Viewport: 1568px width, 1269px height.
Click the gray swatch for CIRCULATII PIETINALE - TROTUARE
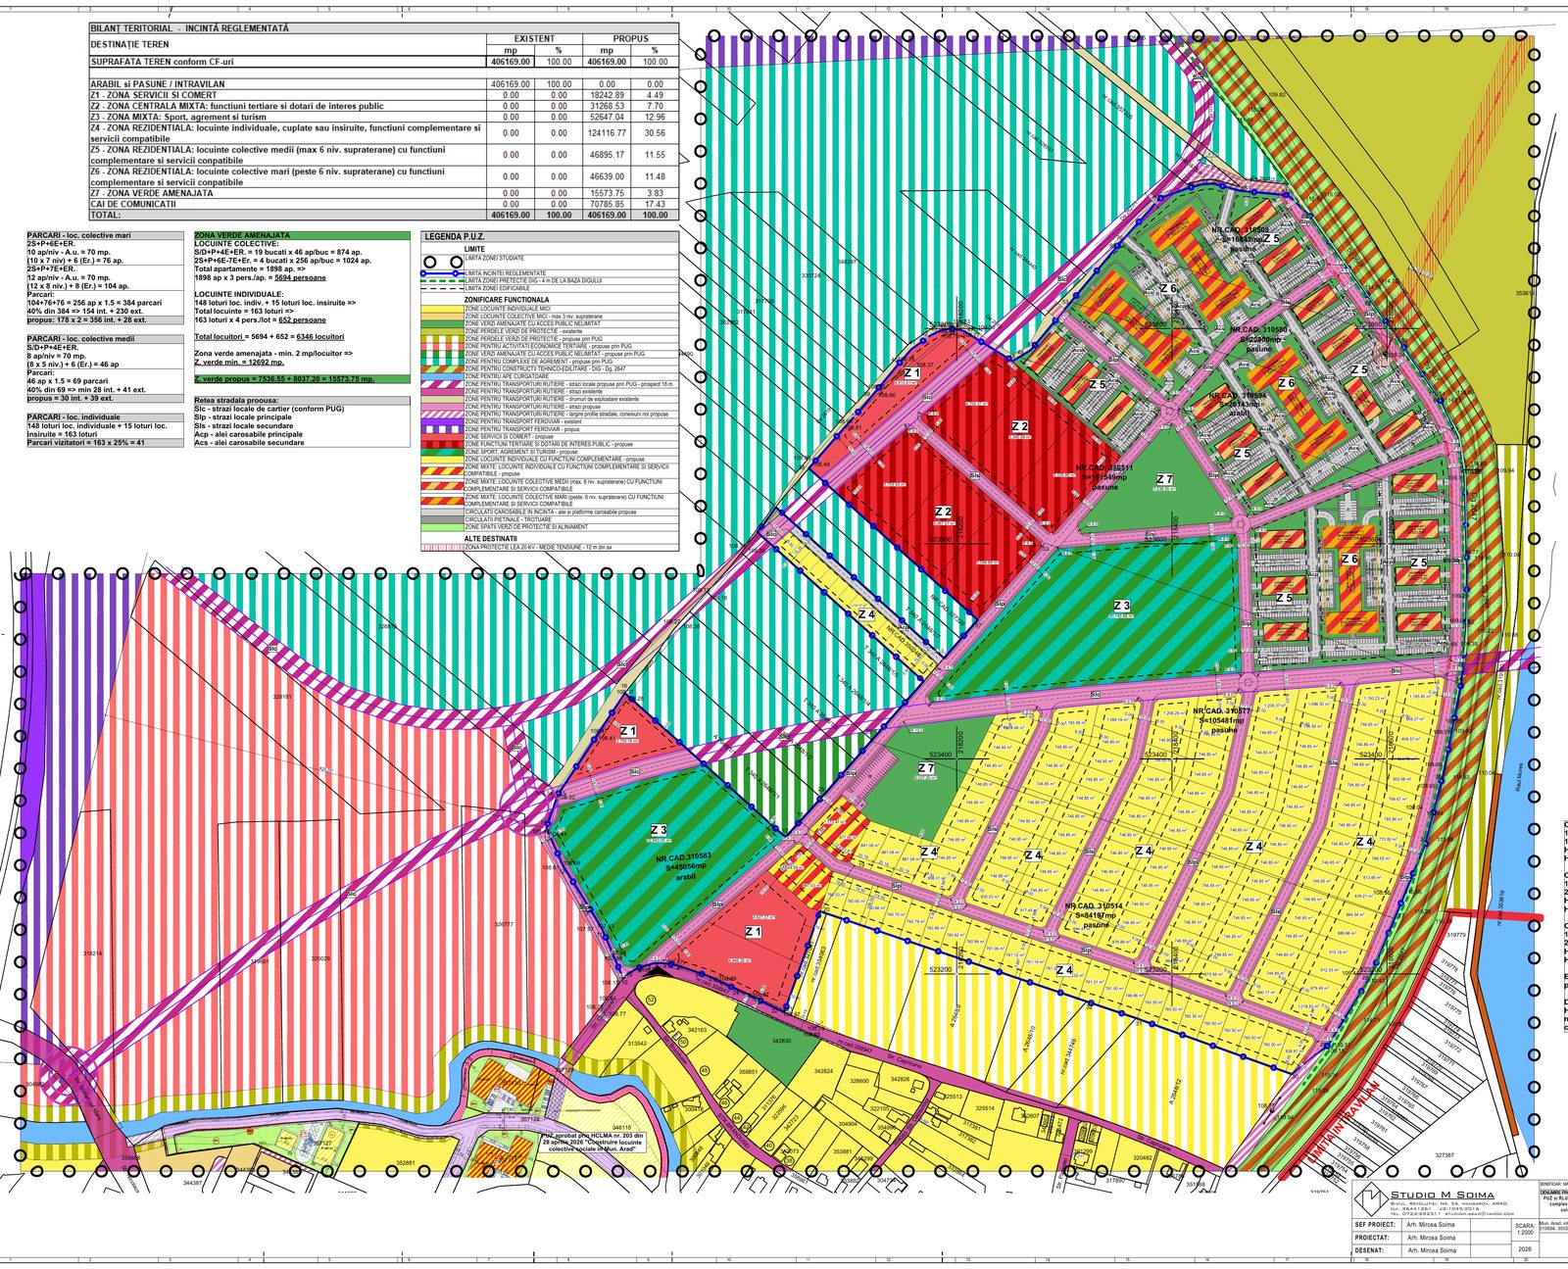click(x=443, y=519)
